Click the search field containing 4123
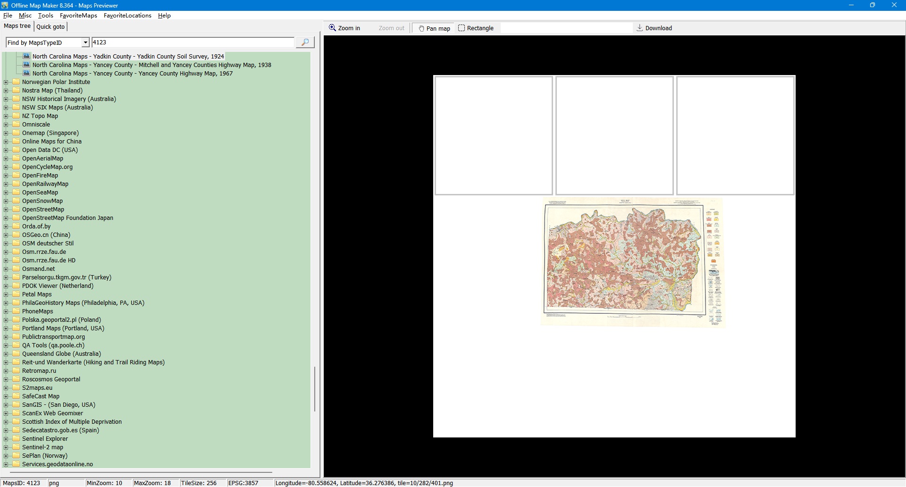 pyautogui.click(x=193, y=42)
